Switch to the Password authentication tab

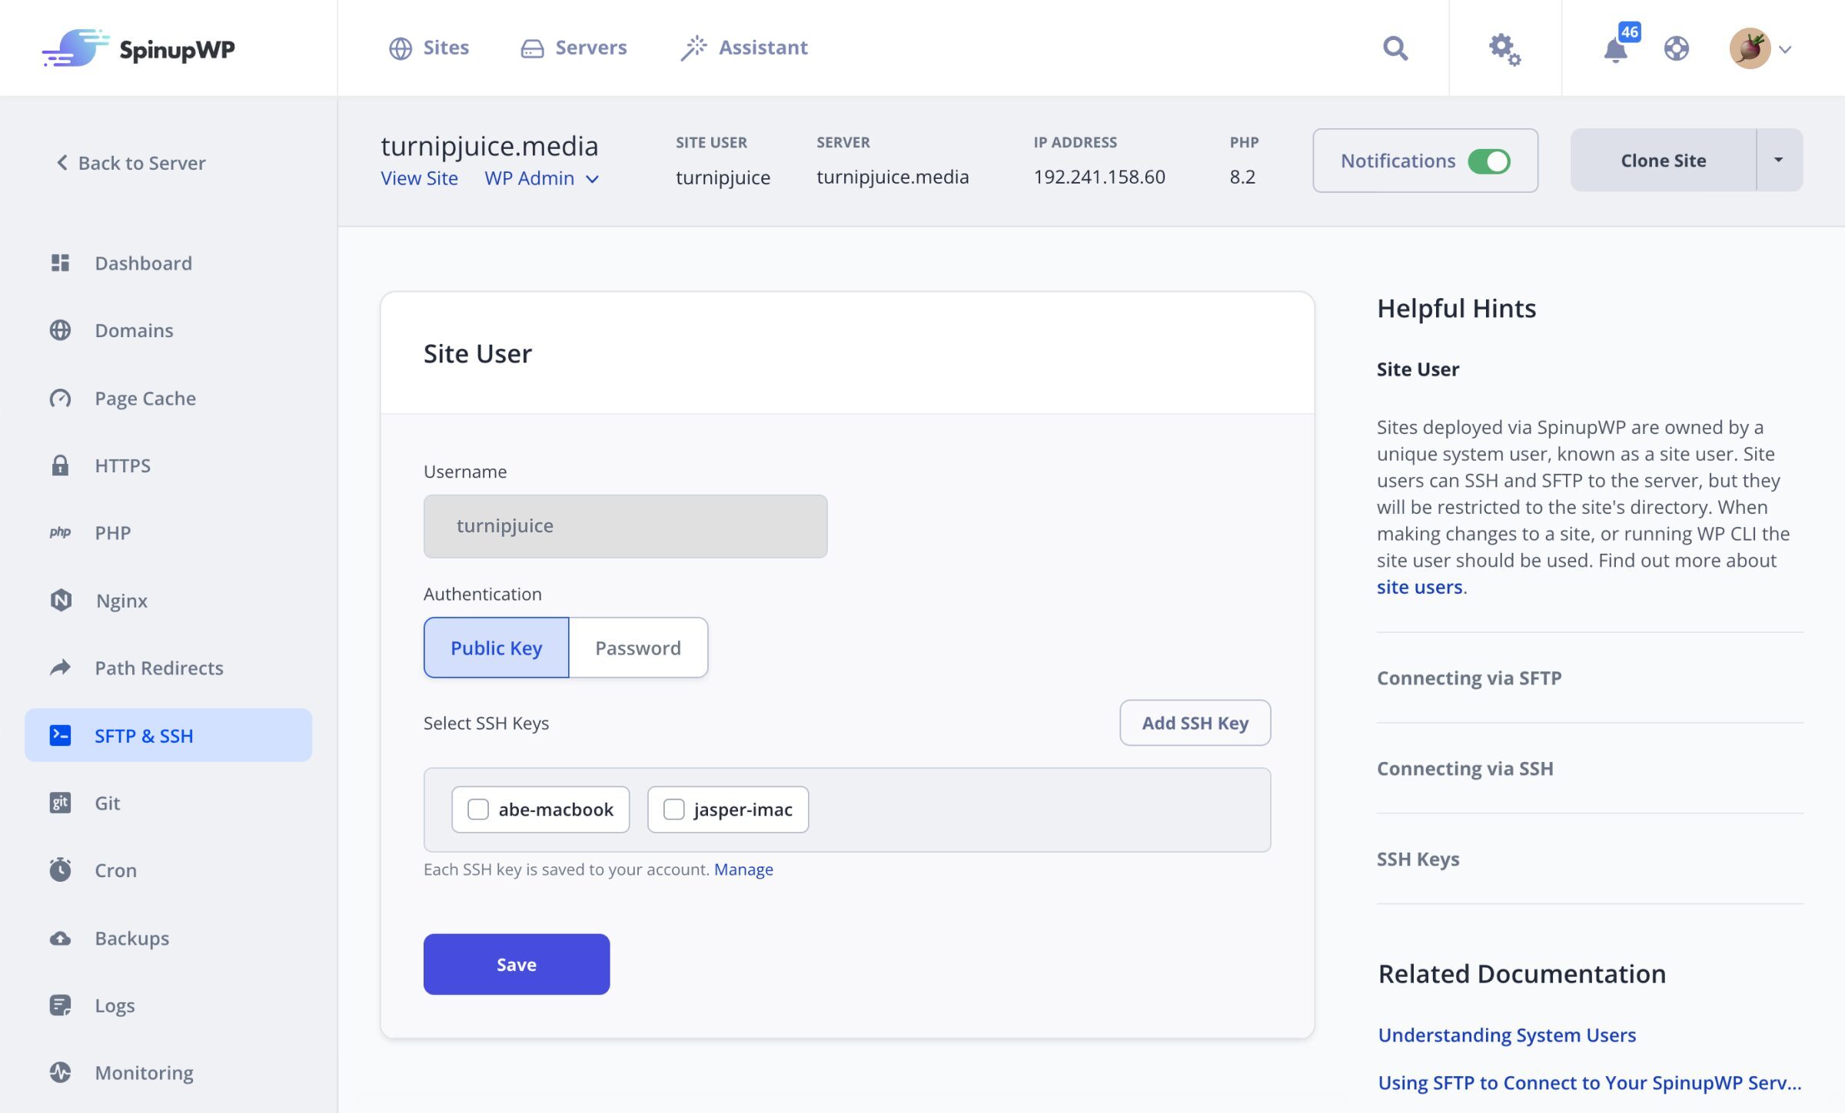point(637,648)
